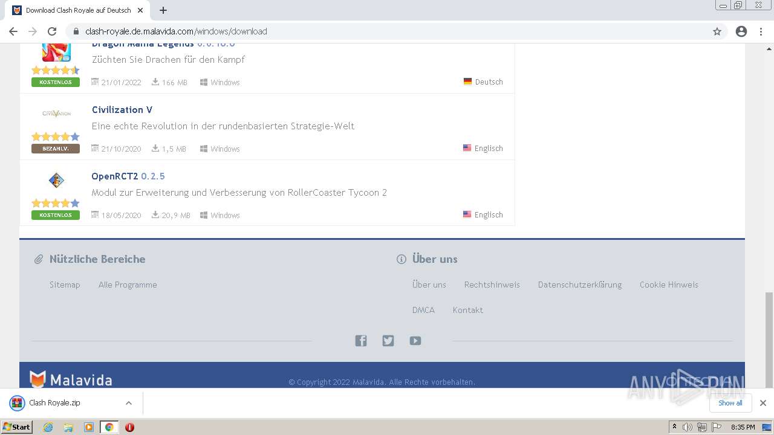Click the volume speaker tray icon
The width and height of the screenshot is (774, 435).
point(687,427)
